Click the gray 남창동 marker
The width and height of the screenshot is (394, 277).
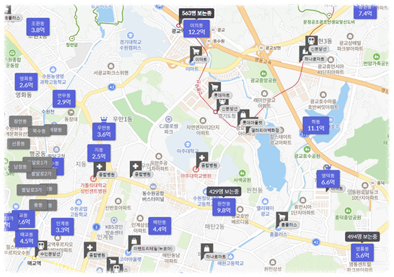pos(20,167)
